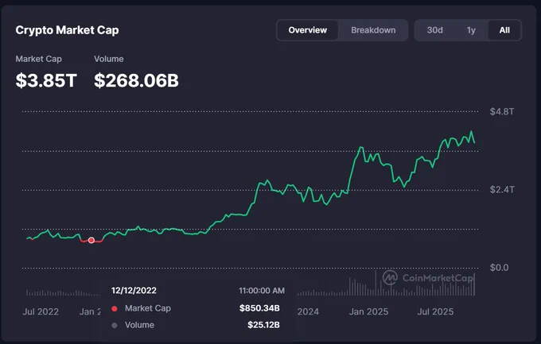Switch to the Overview tab

[307, 30]
